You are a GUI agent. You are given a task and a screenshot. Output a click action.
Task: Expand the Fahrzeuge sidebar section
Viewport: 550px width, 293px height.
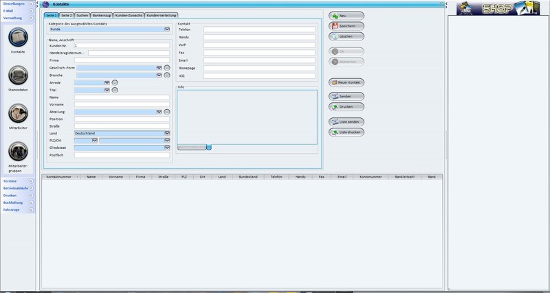click(x=31, y=210)
